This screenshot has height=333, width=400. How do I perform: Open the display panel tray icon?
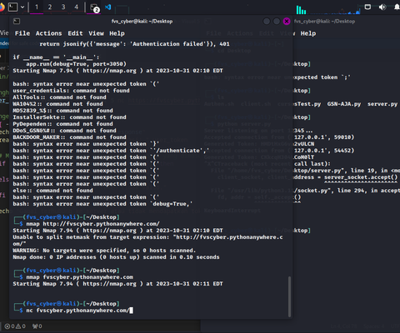pos(367,7)
